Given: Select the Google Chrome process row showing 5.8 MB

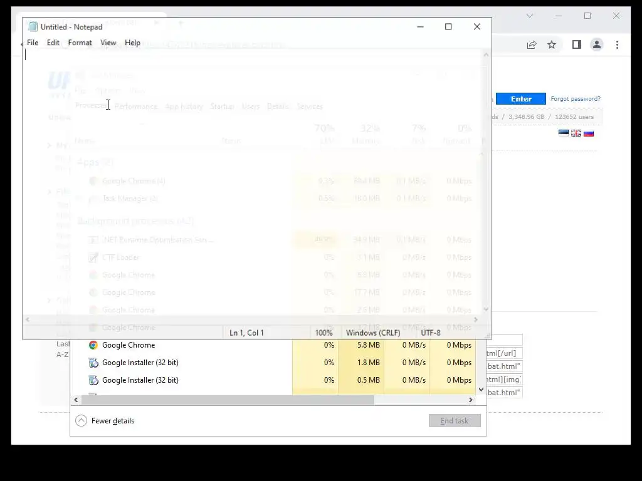Looking at the screenshot, I should [273, 345].
